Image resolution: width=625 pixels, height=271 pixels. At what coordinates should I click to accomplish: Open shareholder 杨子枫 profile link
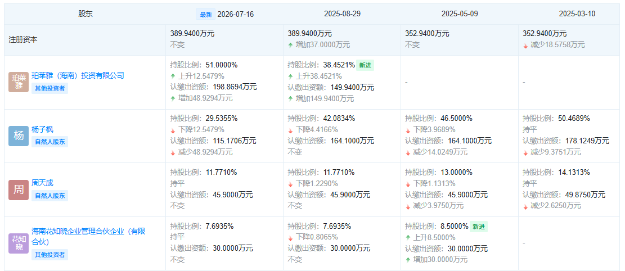click(x=42, y=129)
